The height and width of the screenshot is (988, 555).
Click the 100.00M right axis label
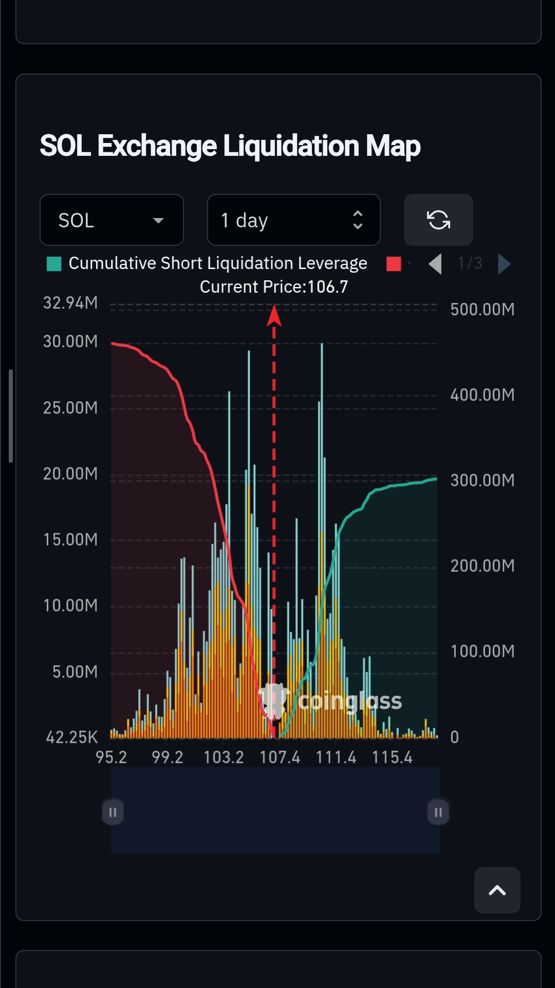point(483,651)
